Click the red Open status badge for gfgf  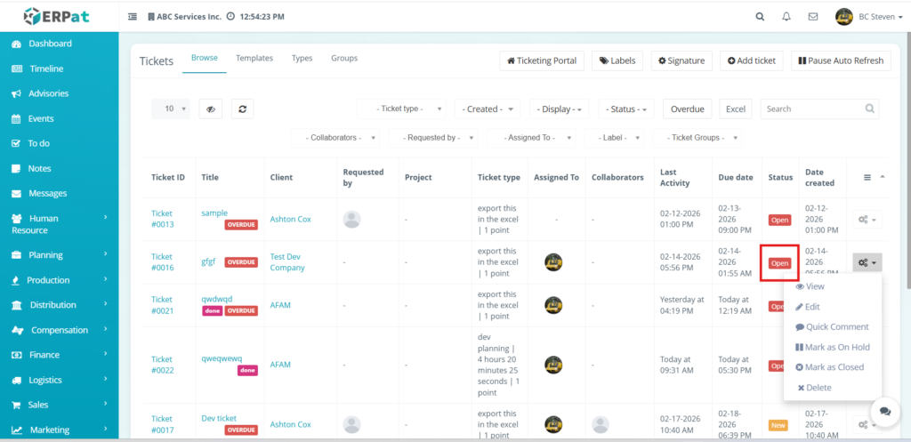click(779, 263)
